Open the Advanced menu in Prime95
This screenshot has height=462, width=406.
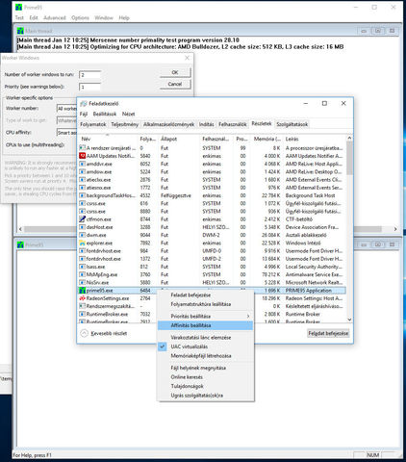[x=55, y=17]
